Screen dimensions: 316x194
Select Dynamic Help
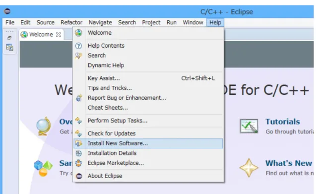click(x=149, y=65)
